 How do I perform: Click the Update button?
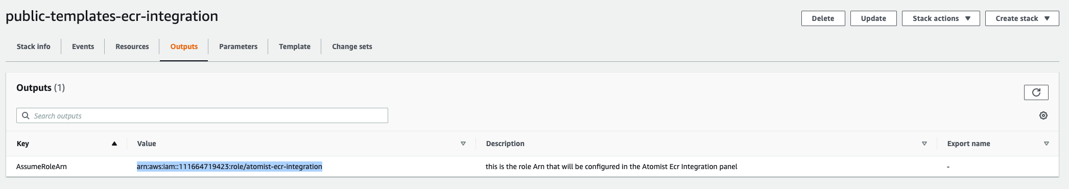click(873, 18)
